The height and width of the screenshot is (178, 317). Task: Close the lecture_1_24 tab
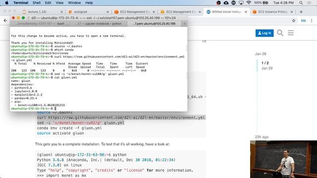pyautogui.click(x=61, y=12)
